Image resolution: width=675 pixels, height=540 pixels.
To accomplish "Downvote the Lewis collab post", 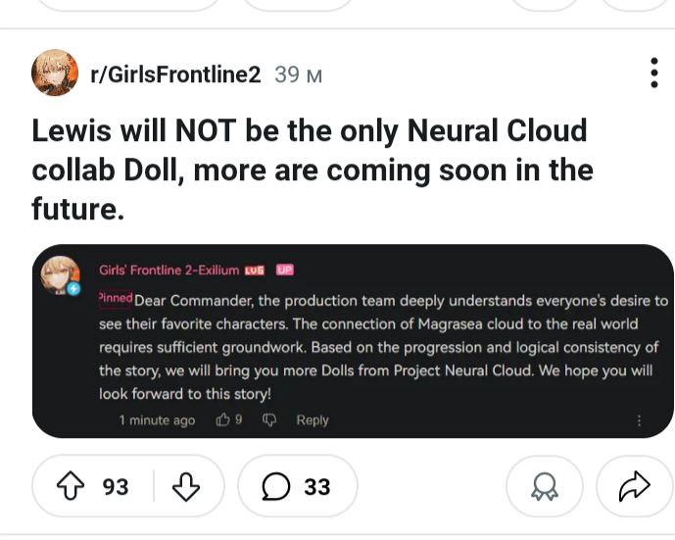I will (186, 486).
